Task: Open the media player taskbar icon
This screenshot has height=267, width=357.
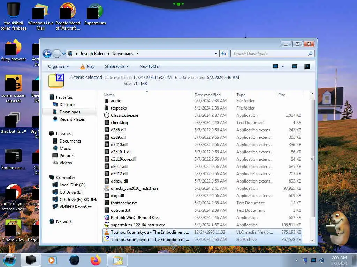Action: 52,260
